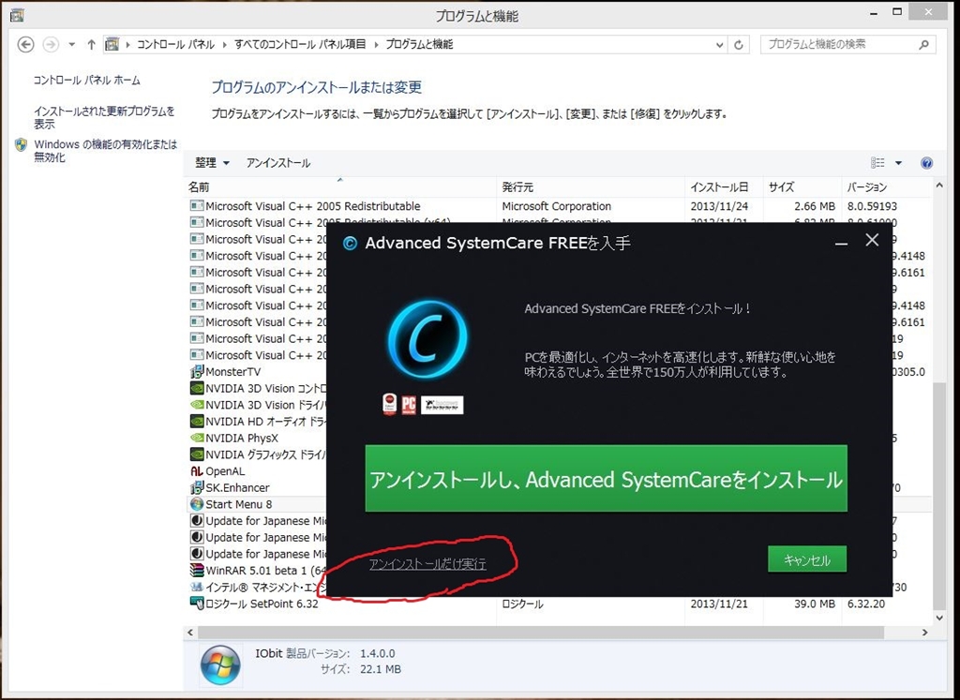Viewport: 960px width, 700px height.
Task: Sort by the インストール日 column header
Action: (724, 187)
